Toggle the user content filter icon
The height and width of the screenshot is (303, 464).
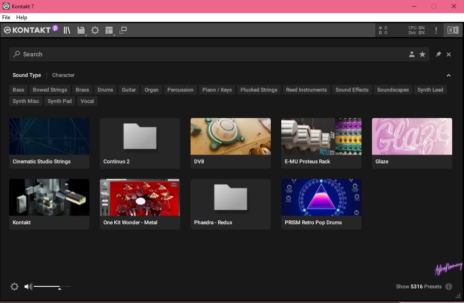point(412,54)
